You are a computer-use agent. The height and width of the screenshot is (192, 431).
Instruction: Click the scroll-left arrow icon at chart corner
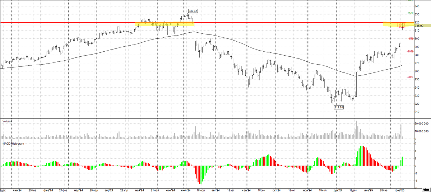426,189
